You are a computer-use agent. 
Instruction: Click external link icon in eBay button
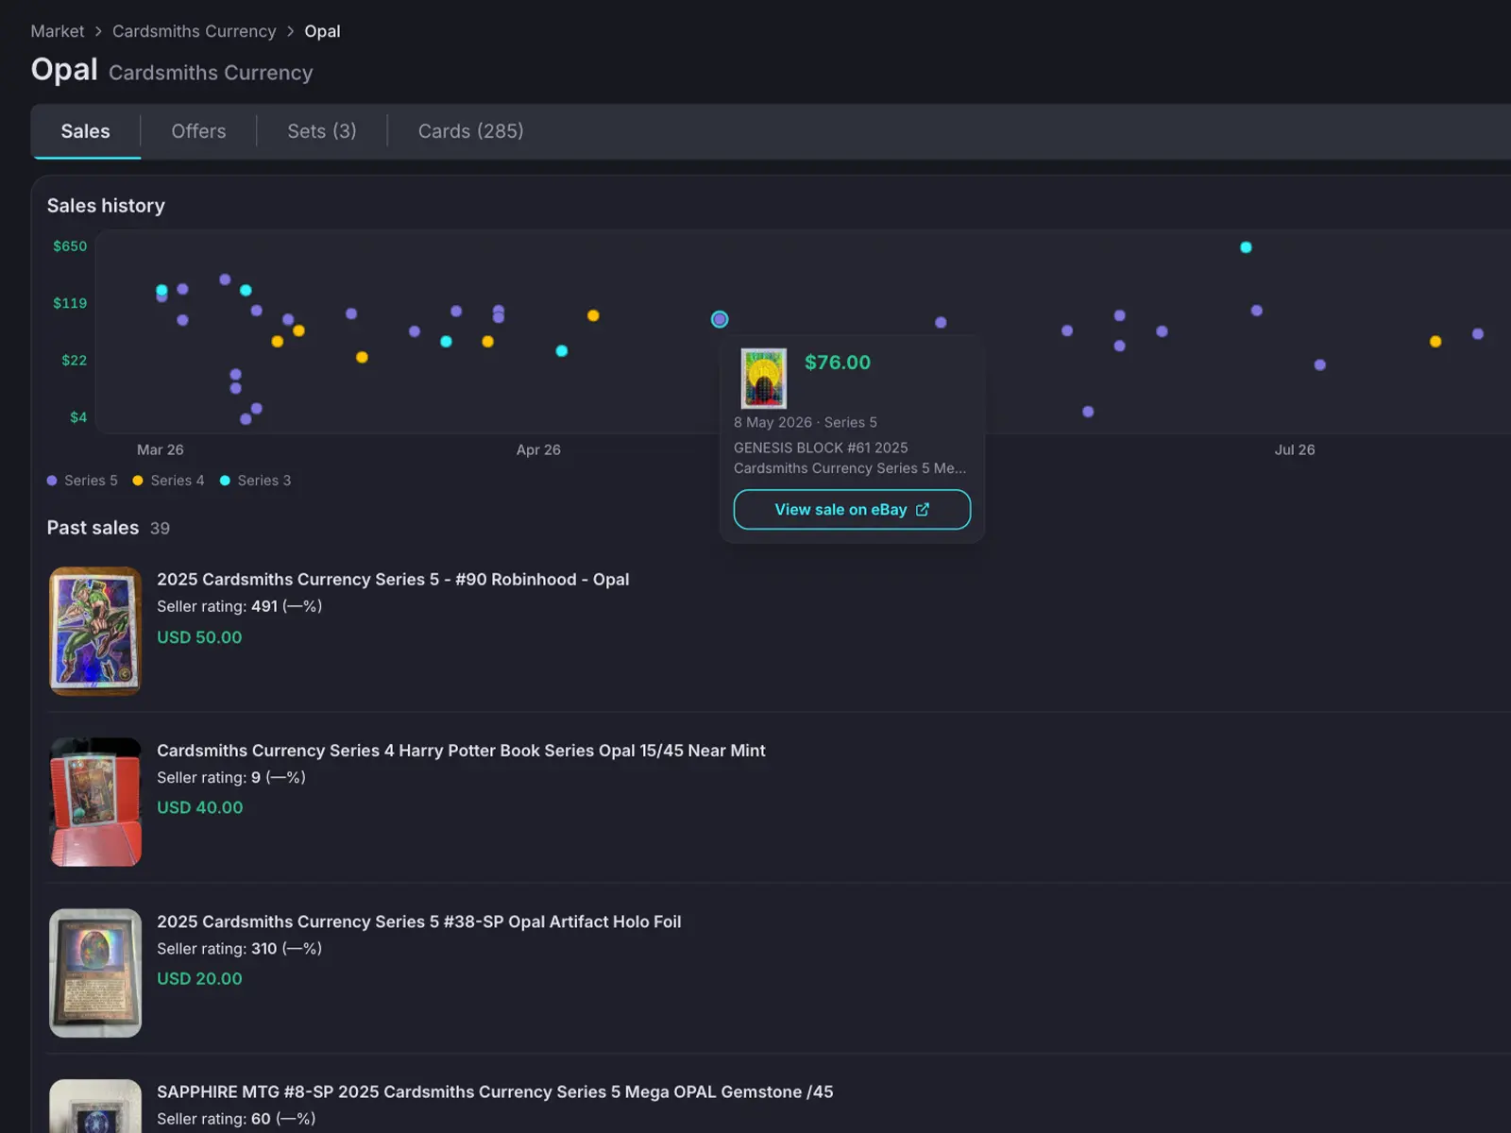[923, 510]
